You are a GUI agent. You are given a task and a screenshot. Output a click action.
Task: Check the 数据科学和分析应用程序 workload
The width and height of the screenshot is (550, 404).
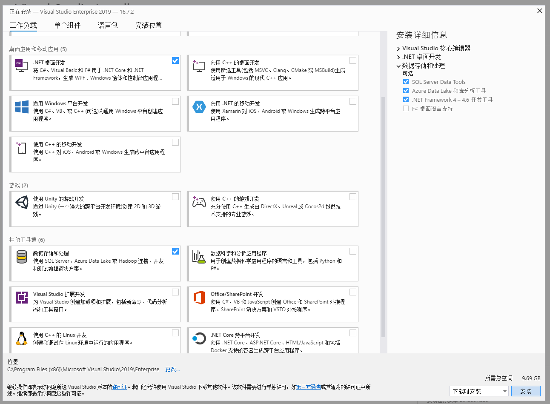tap(353, 251)
